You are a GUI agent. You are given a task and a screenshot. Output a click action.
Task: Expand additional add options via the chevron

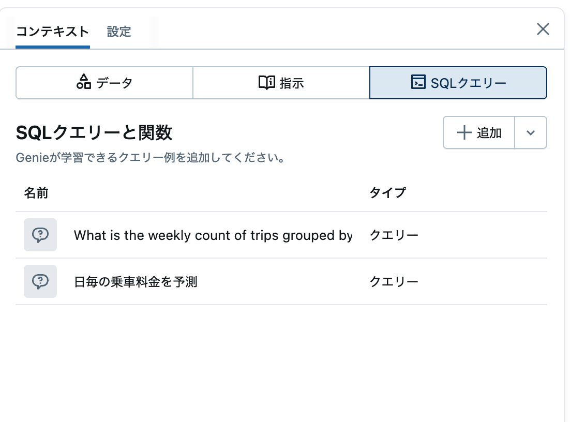531,132
